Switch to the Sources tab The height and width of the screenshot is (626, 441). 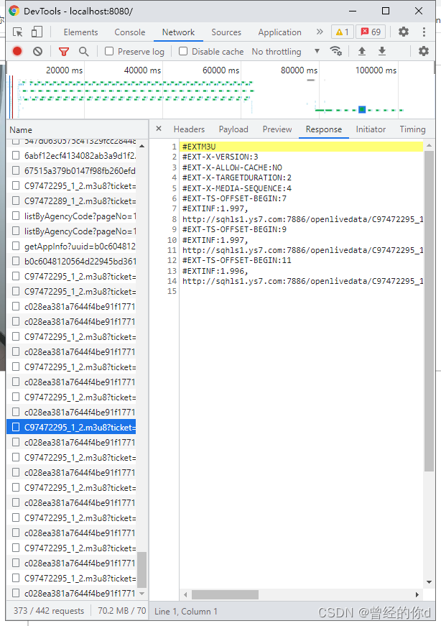[x=226, y=32]
